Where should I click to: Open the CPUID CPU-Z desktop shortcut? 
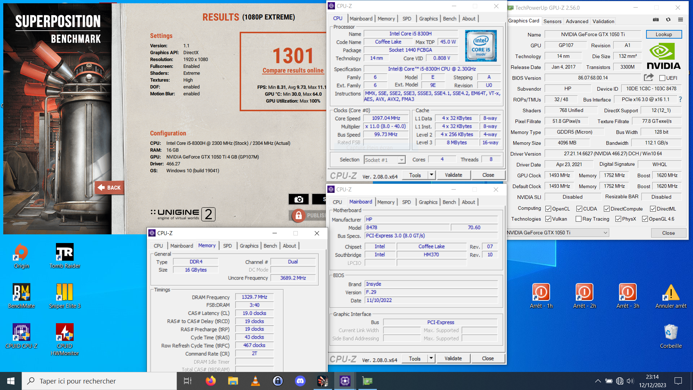pyautogui.click(x=21, y=336)
